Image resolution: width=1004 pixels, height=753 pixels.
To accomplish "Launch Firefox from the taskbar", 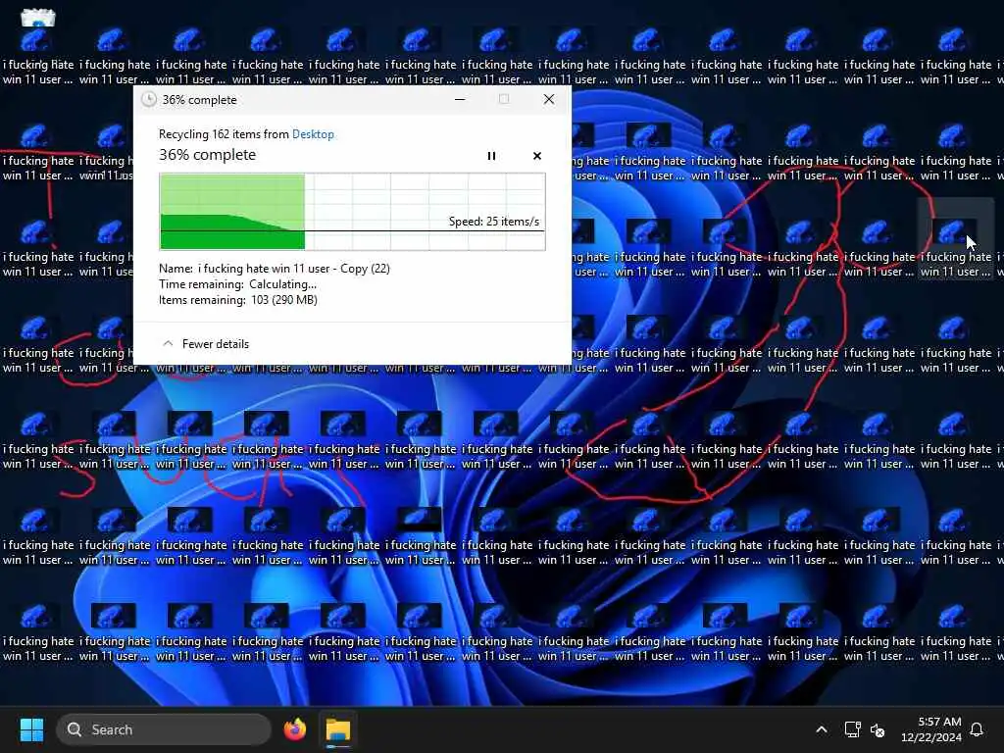I will coord(294,729).
